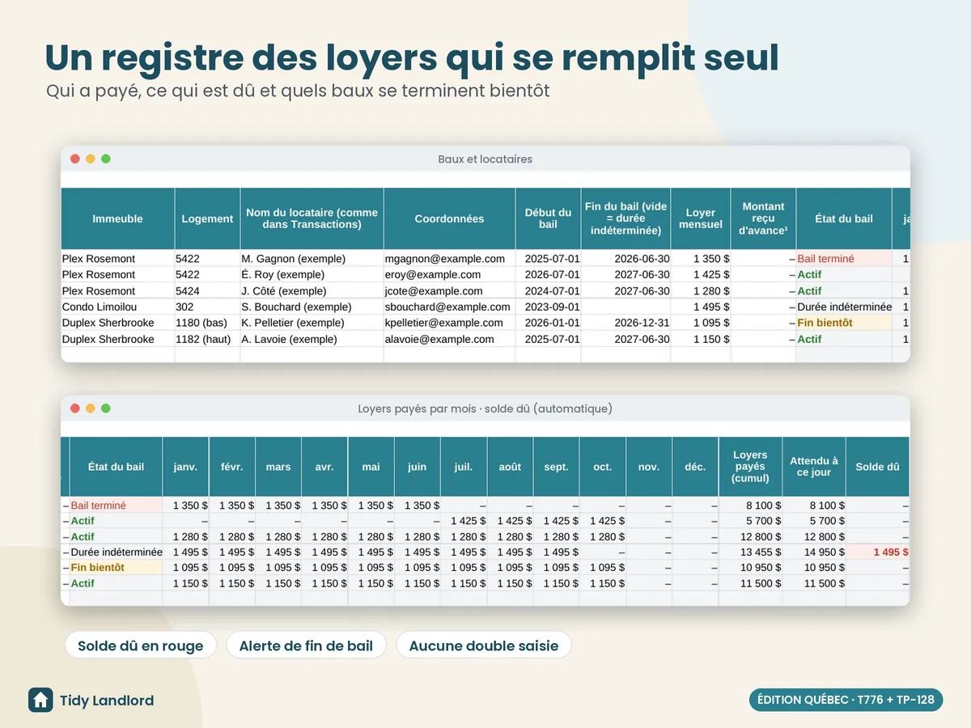Select the Solde dû column header

(x=878, y=467)
